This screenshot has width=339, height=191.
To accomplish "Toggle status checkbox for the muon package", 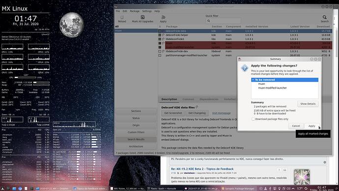I will (160, 43).
